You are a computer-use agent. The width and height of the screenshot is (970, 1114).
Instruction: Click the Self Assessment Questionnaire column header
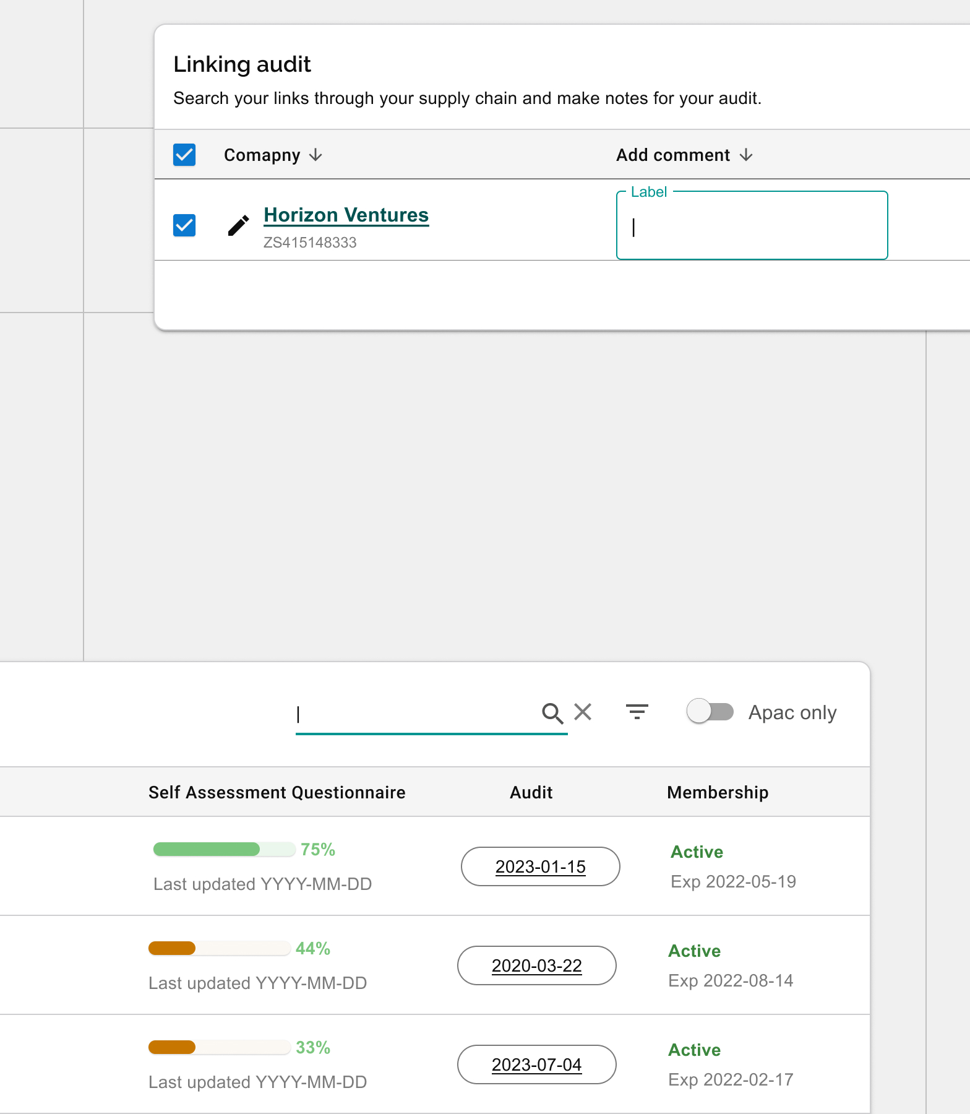[277, 792]
